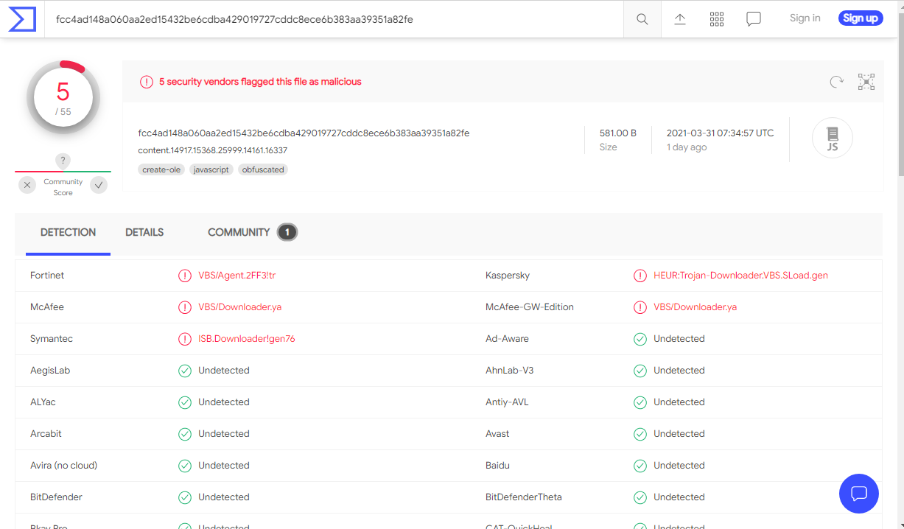Click McAfee's VBS/Downloader.ya result

tap(240, 307)
